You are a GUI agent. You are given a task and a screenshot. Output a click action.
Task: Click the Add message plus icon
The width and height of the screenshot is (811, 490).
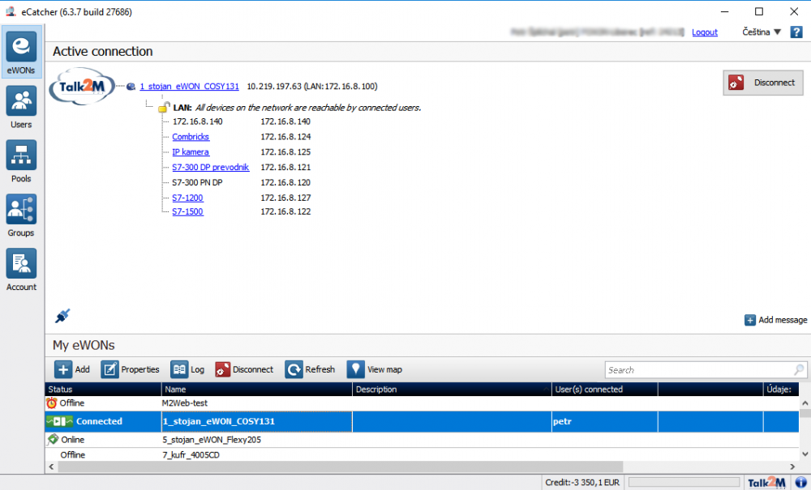coord(749,320)
